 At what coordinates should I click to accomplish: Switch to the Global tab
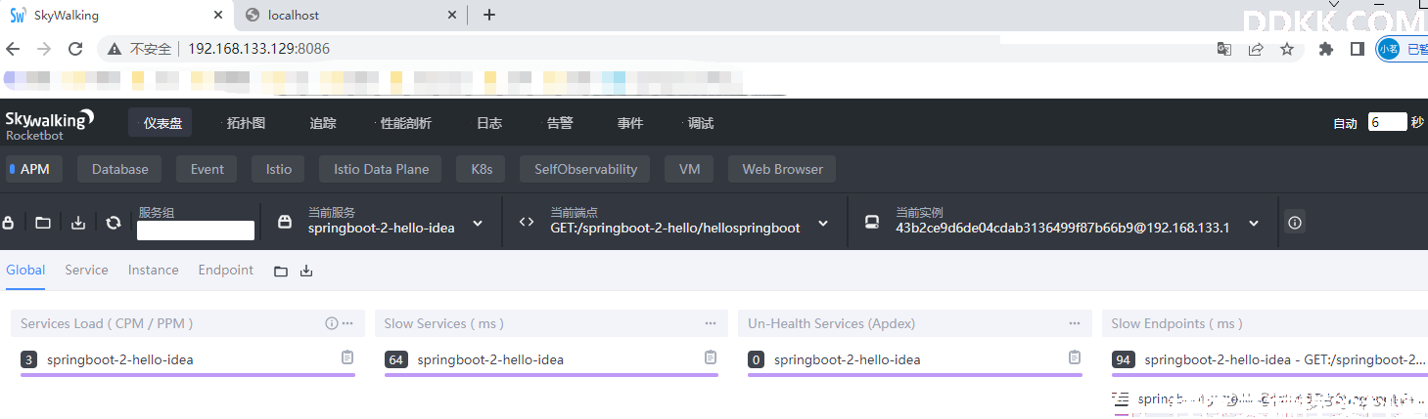pyautogui.click(x=25, y=270)
